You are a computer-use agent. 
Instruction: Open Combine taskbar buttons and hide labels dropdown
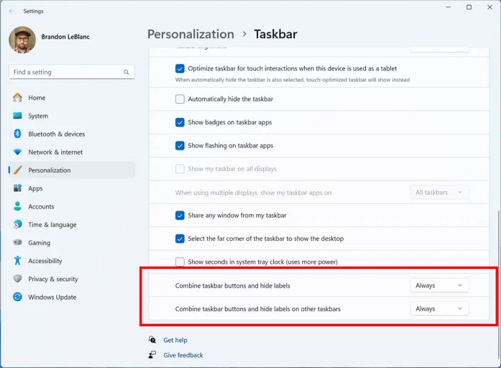439,286
